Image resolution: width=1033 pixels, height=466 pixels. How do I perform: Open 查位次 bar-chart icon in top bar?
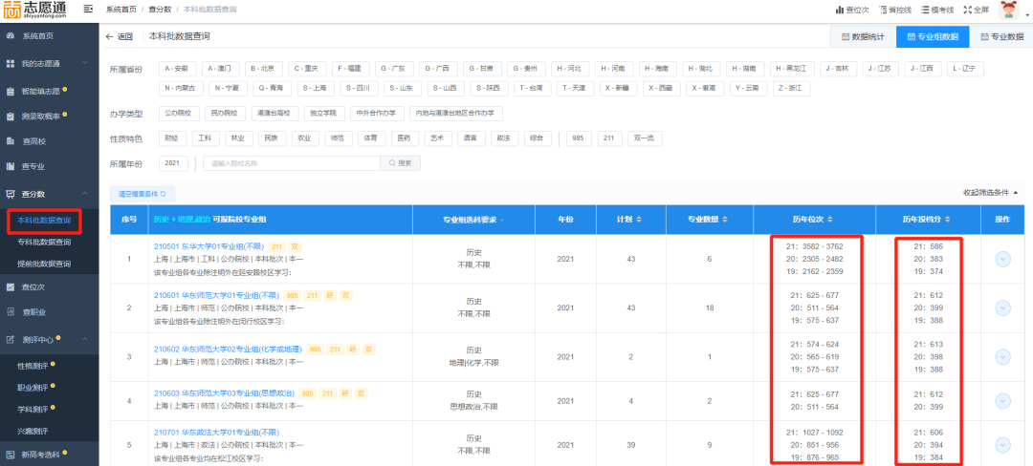850,10
